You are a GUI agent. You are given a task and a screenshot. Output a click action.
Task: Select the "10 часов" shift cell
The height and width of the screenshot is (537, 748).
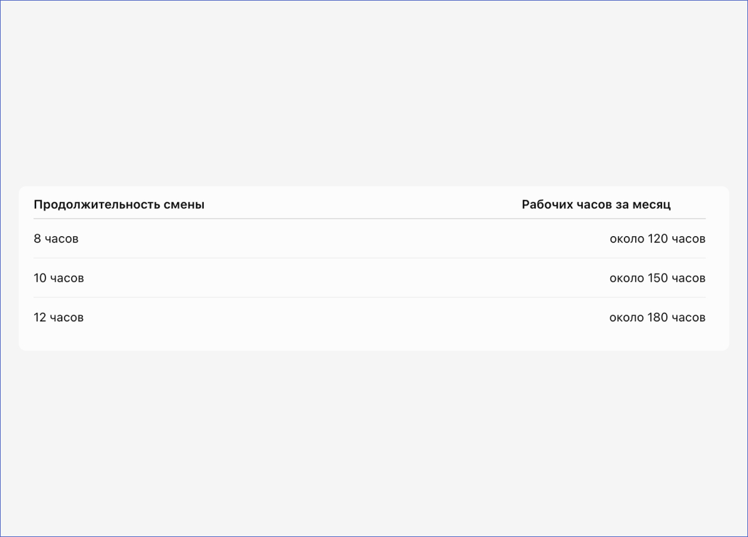(x=59, y=278)
